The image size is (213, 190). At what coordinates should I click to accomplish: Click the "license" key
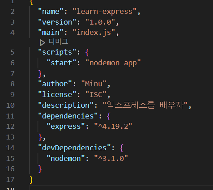[57, 94]
